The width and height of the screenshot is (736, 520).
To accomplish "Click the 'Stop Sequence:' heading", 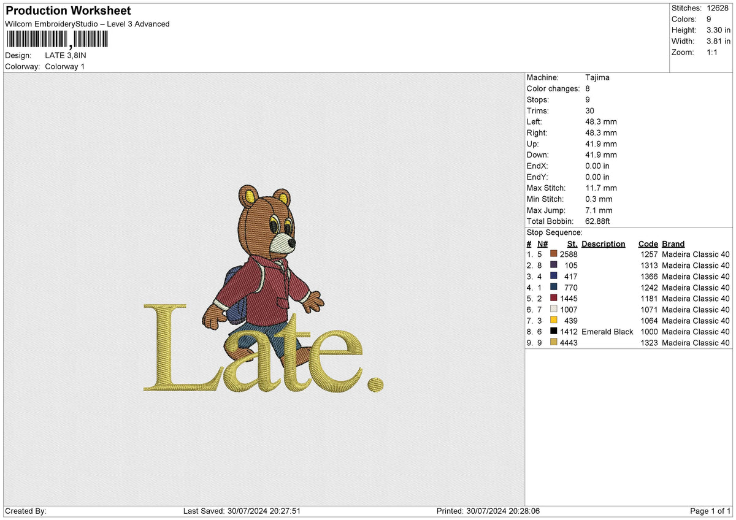I will click(554, 232).
